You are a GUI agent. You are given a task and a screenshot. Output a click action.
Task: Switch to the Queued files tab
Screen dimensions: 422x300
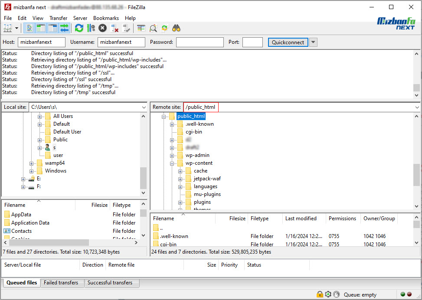[x=22, y=283]
